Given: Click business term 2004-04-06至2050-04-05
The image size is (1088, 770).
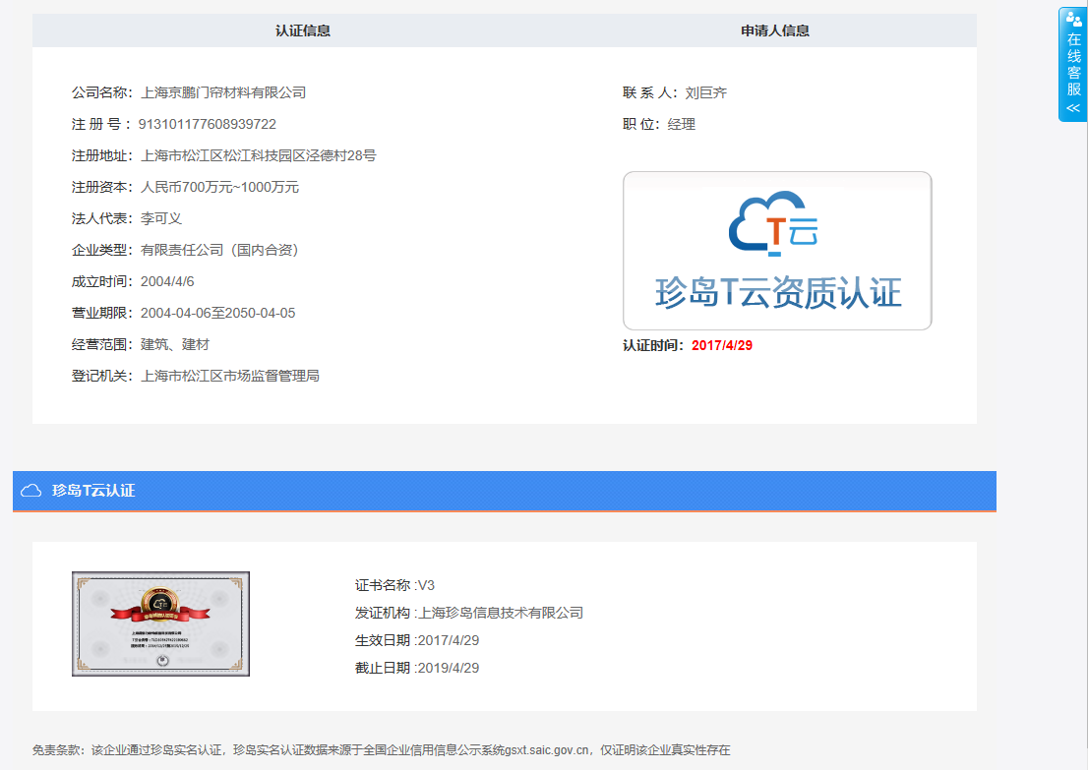Looking at the screenshot, I should [x=217, y=313].
